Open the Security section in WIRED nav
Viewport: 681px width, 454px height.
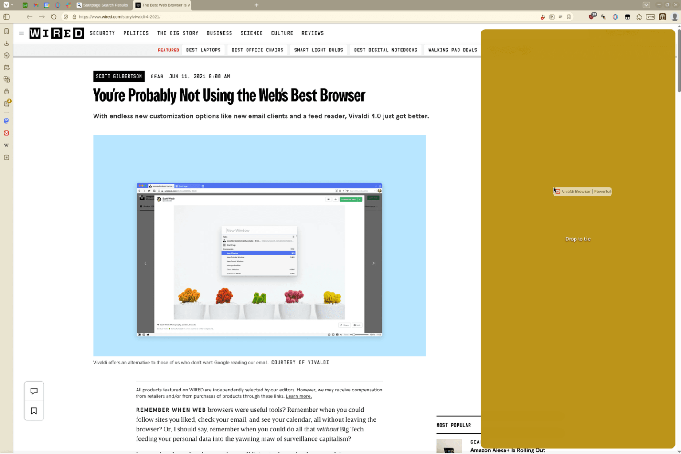(102, 33)
